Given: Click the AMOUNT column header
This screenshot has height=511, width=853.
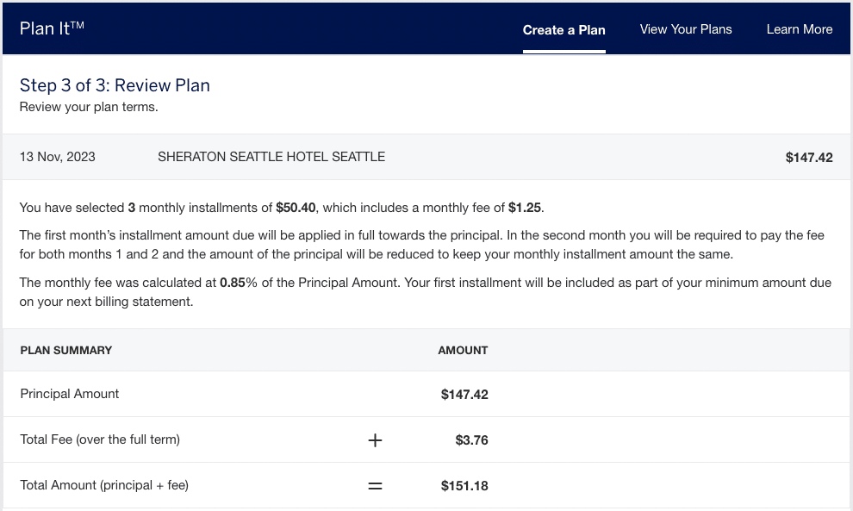Looking at the screenshot, I should pos(463,351).
